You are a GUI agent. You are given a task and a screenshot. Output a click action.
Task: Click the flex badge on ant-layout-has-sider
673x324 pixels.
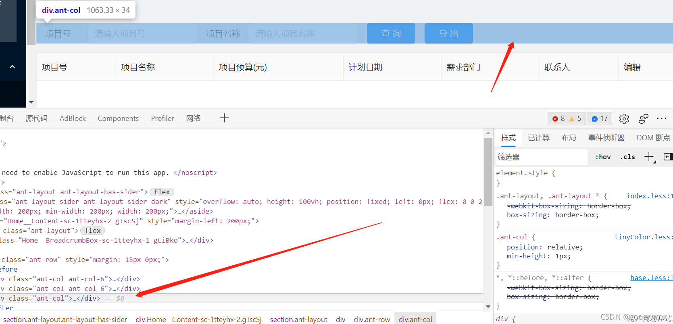click(162, 192)
